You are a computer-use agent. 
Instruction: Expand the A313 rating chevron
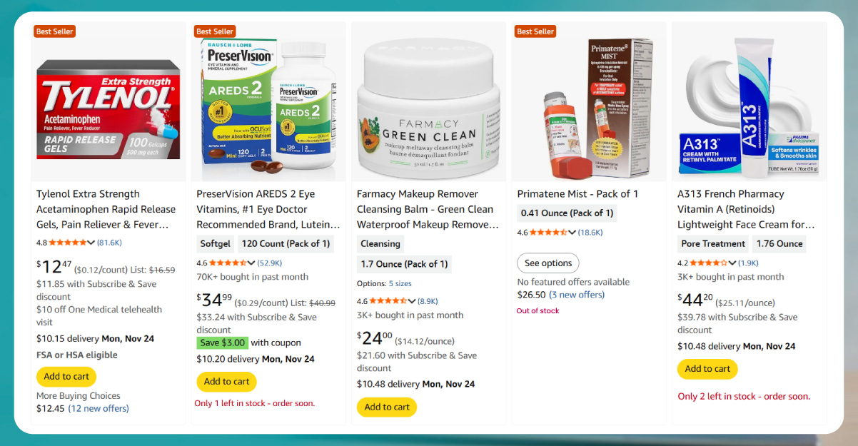point(732,263)
